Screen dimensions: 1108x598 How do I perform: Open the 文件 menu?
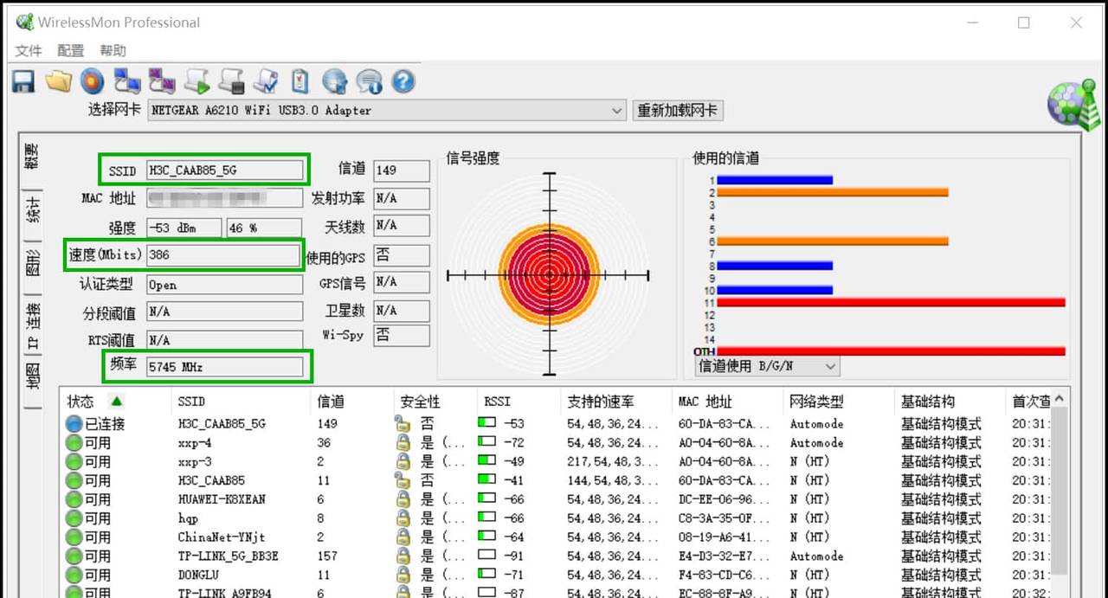pyautogui.click(x=28, y=50)
